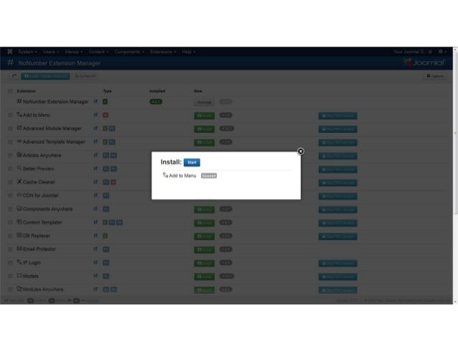Click the Extension column header
458x344 pixels.
(26, 91)
